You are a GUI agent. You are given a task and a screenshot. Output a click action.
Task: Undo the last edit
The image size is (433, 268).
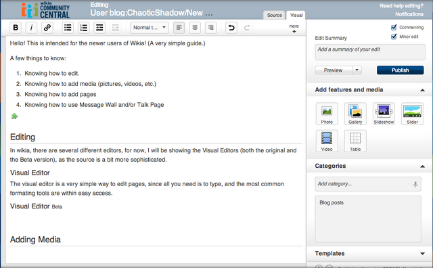[x=231, y=28]
